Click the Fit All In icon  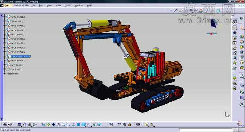click(x=48, y=124)
